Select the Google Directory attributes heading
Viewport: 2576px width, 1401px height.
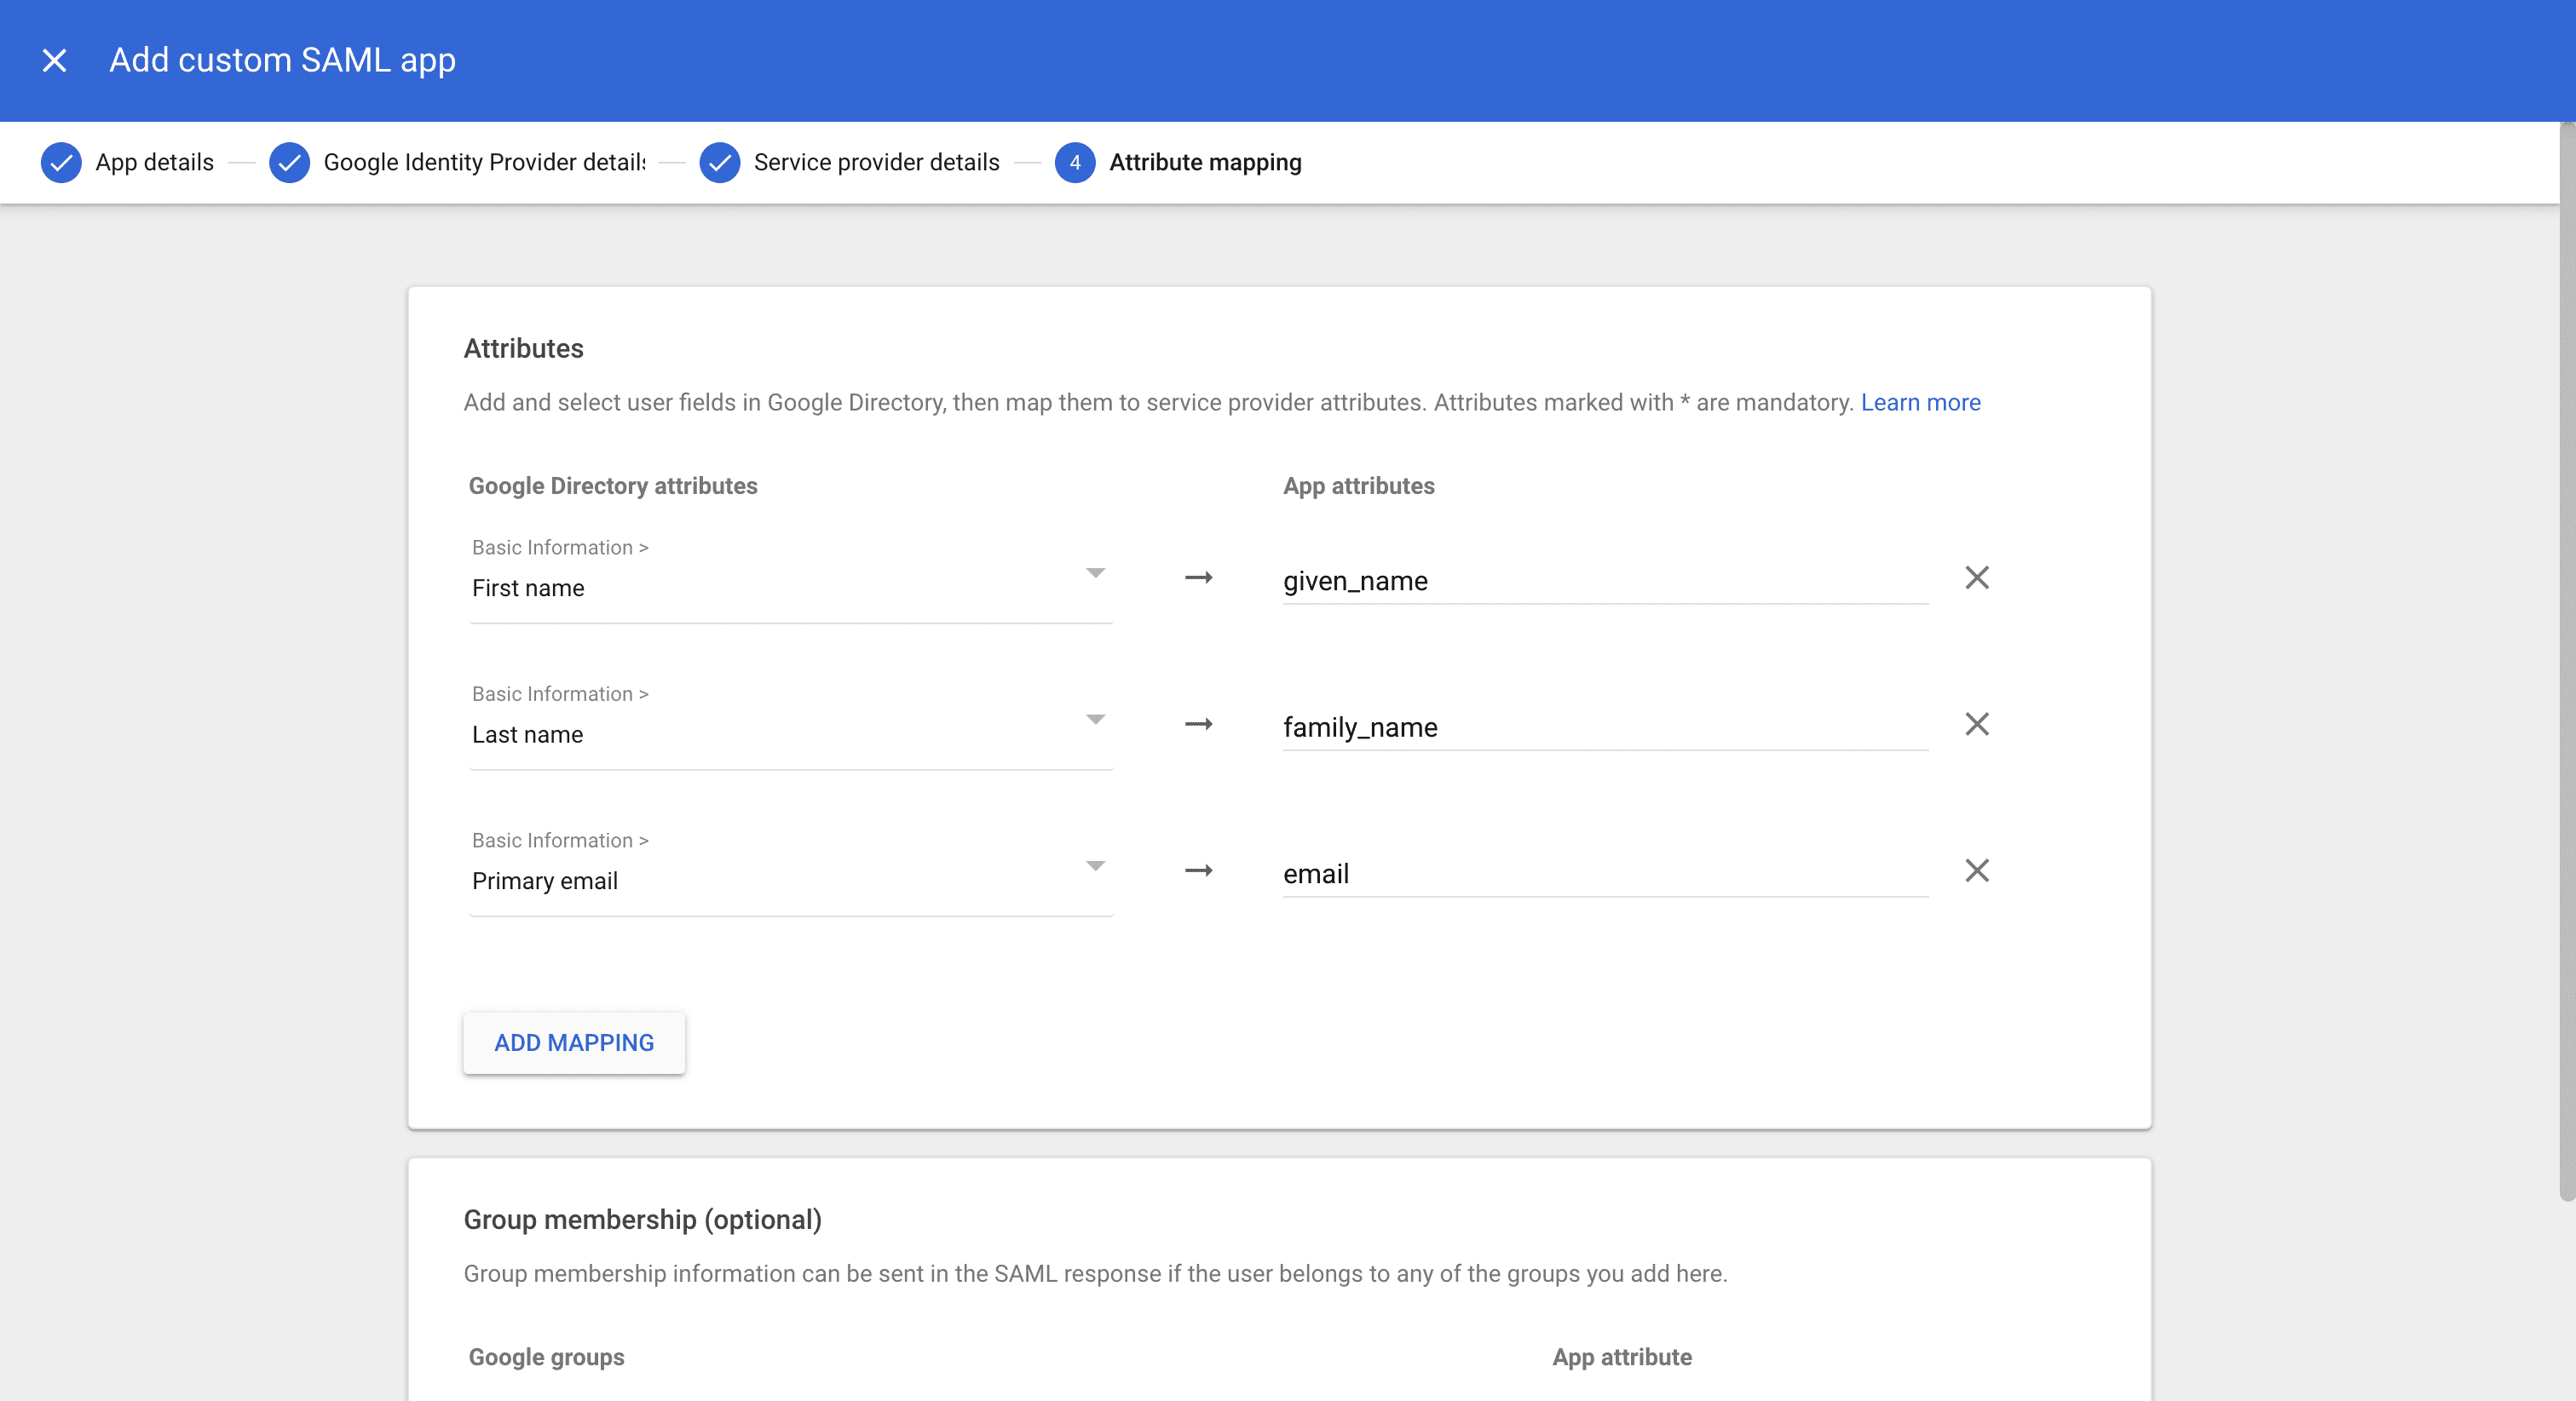point(613,485)
